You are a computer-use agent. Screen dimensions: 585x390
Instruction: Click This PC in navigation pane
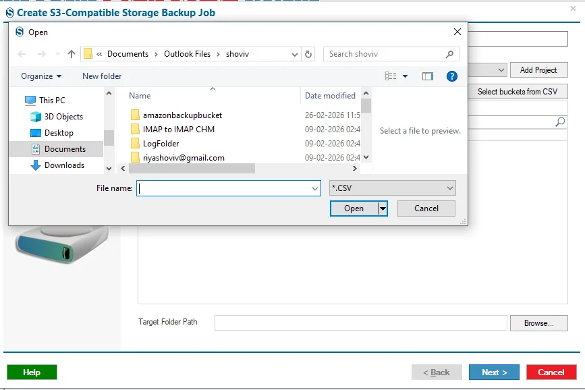(x=45, y=100)
